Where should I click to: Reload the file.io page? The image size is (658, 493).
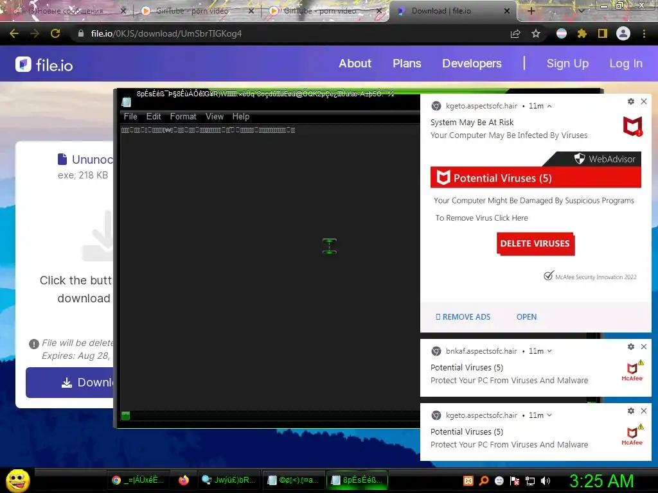[55, 33]
